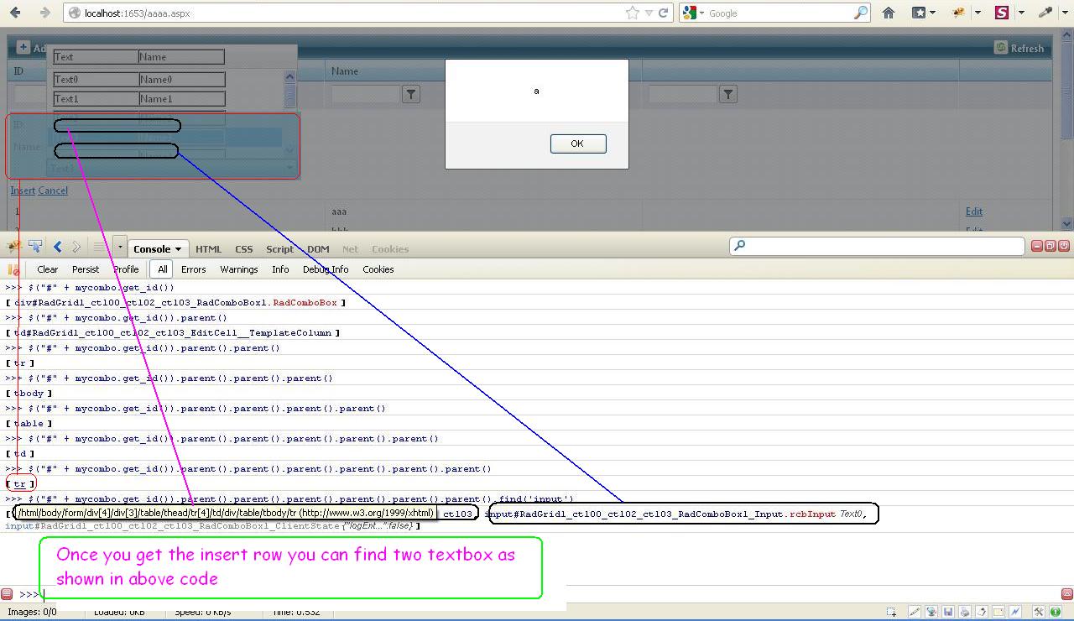Clear the console output
This screenshot has width=1074, height=621.
[x=48, y=269]
